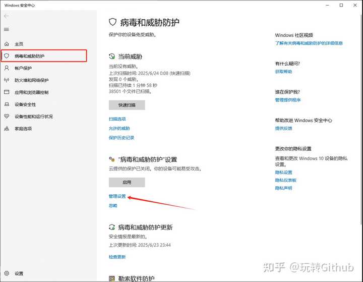Click the shield icon beside page title

click(112, 22)
